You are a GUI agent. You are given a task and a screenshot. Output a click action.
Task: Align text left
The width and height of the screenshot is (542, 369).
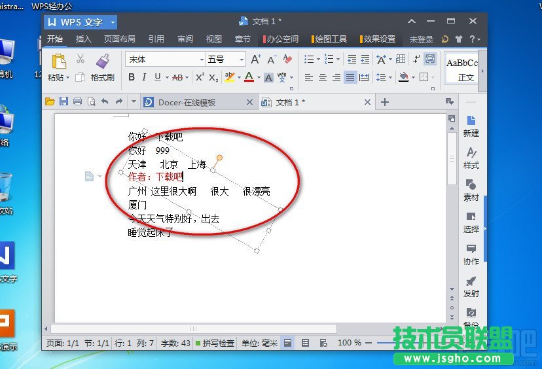click(309, 77)
